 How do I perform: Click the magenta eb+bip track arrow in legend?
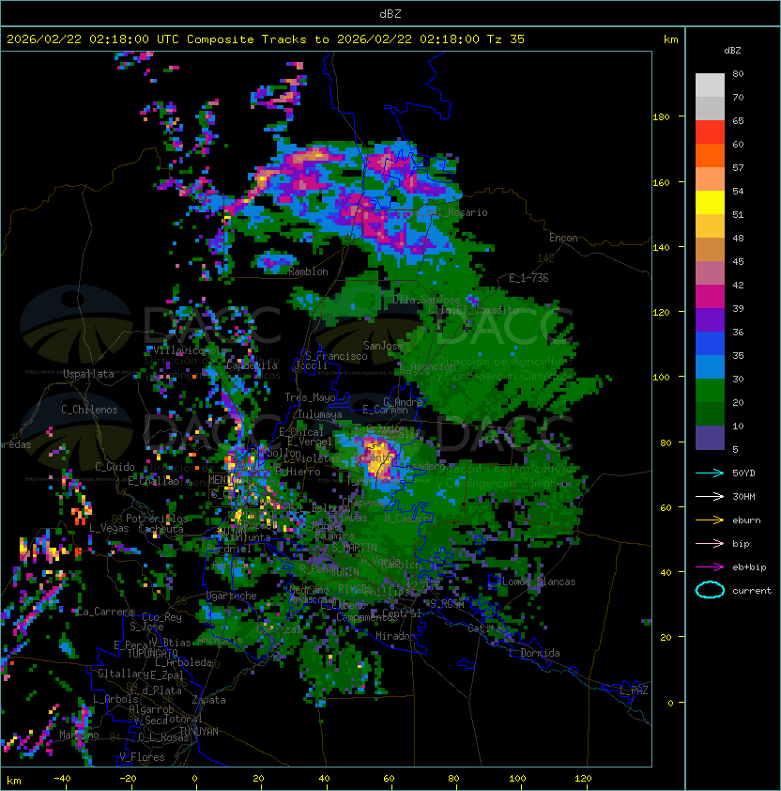coord(710,567)
